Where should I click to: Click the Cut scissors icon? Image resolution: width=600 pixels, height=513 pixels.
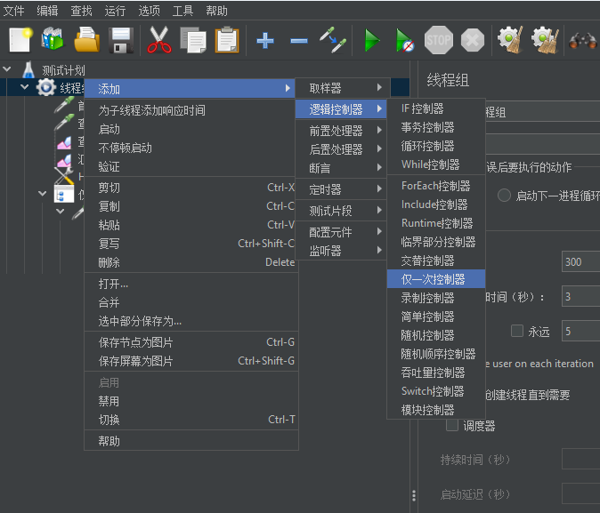point(159,39)
